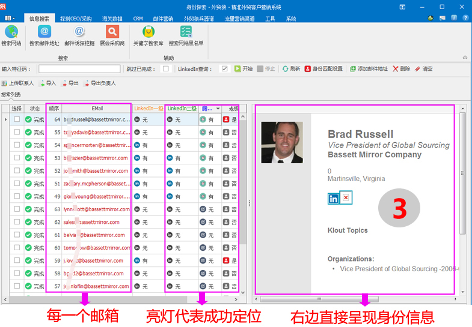Click the table scroll-down arrow
The image size is (472, 327).
243,292
